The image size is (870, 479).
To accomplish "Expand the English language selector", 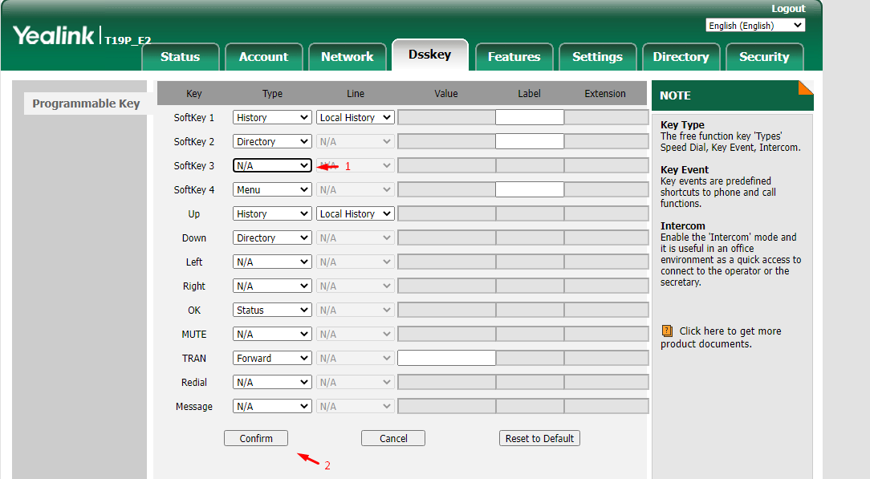I will point(755,26).
